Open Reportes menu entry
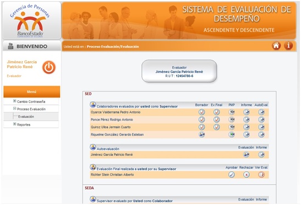Screen dimensions: 301x205 click(24, 125)
